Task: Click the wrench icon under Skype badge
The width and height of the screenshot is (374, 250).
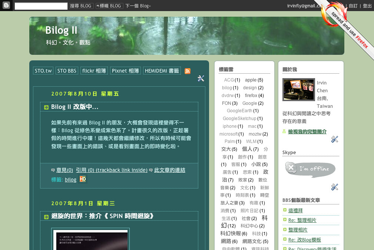Action: click(334, 187)
